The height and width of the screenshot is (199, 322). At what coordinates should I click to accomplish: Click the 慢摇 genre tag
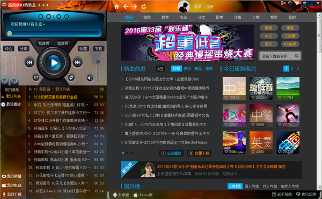coord(290,28)
